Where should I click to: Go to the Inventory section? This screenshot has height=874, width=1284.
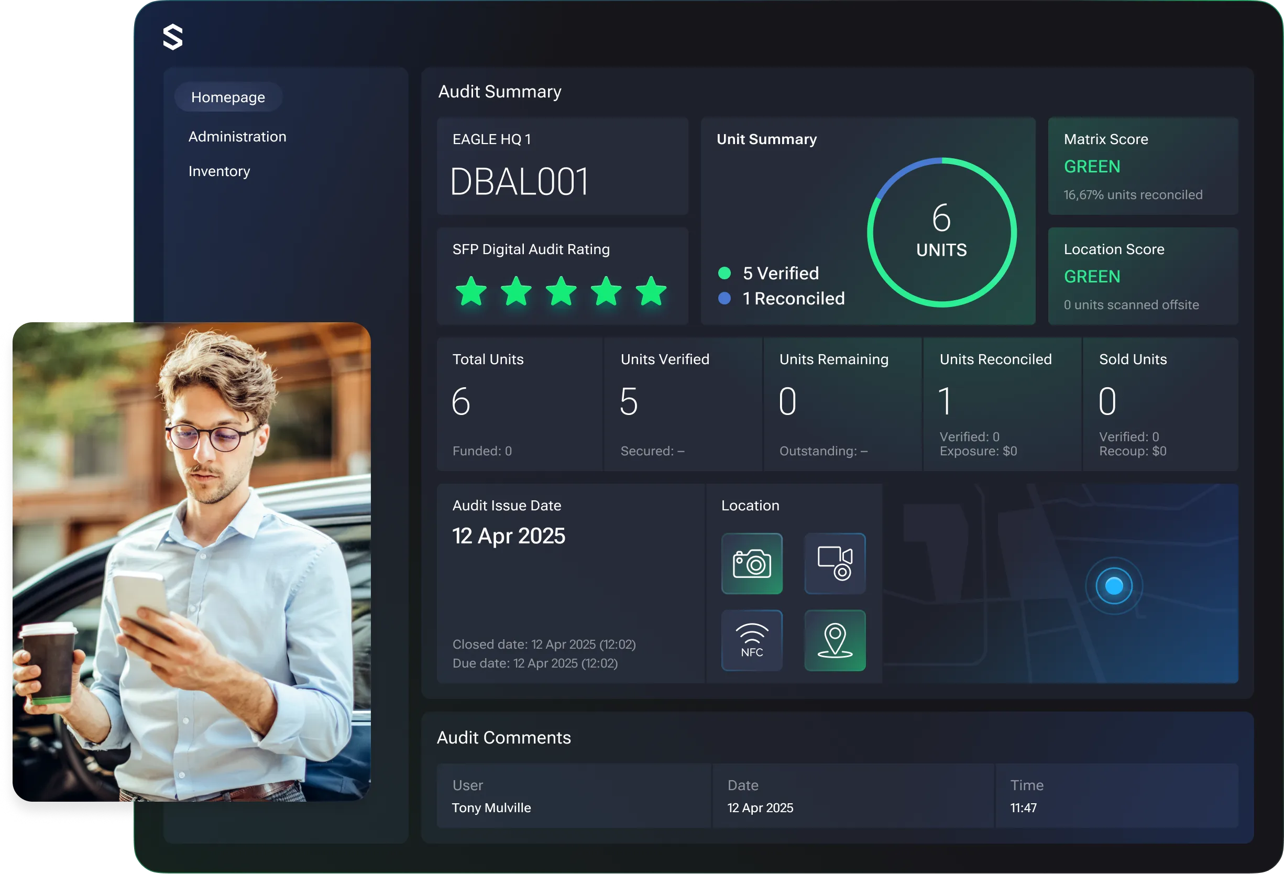[219, 171]
